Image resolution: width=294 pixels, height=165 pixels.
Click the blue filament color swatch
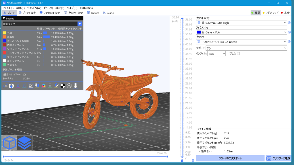coord(199,32)
